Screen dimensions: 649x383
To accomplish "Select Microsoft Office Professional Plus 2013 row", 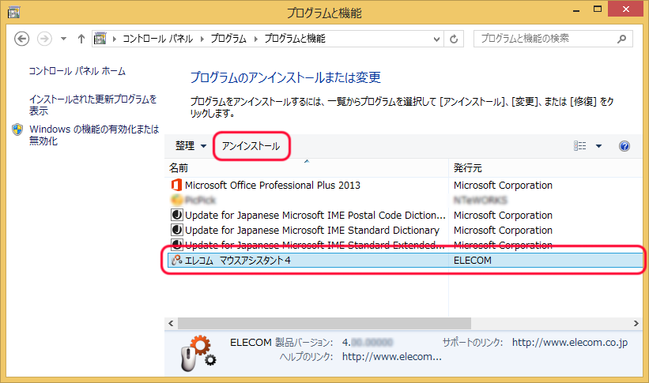I will tap(404, 186).
